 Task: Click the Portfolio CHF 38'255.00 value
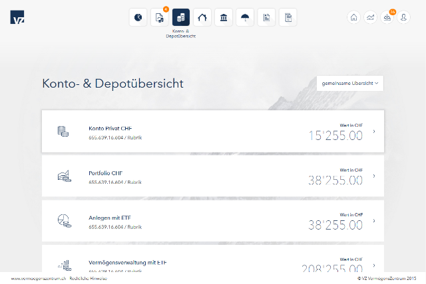[x=335, y=180]
